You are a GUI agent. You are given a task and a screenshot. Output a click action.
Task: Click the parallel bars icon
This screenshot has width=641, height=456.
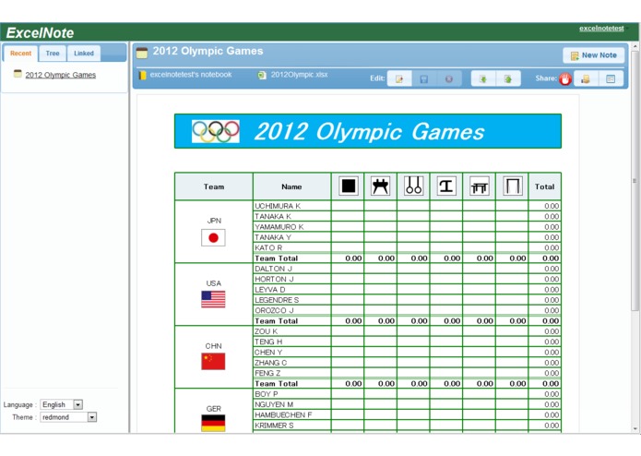pyautogui.click(x=479, y=186)
